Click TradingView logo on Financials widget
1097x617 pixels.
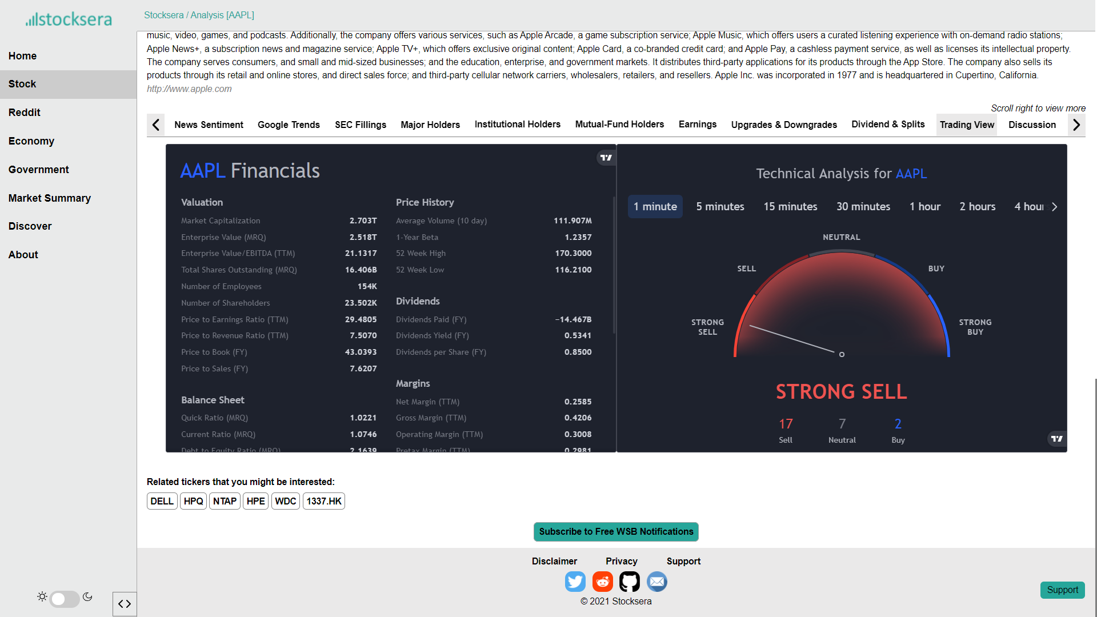pos(606,158)
